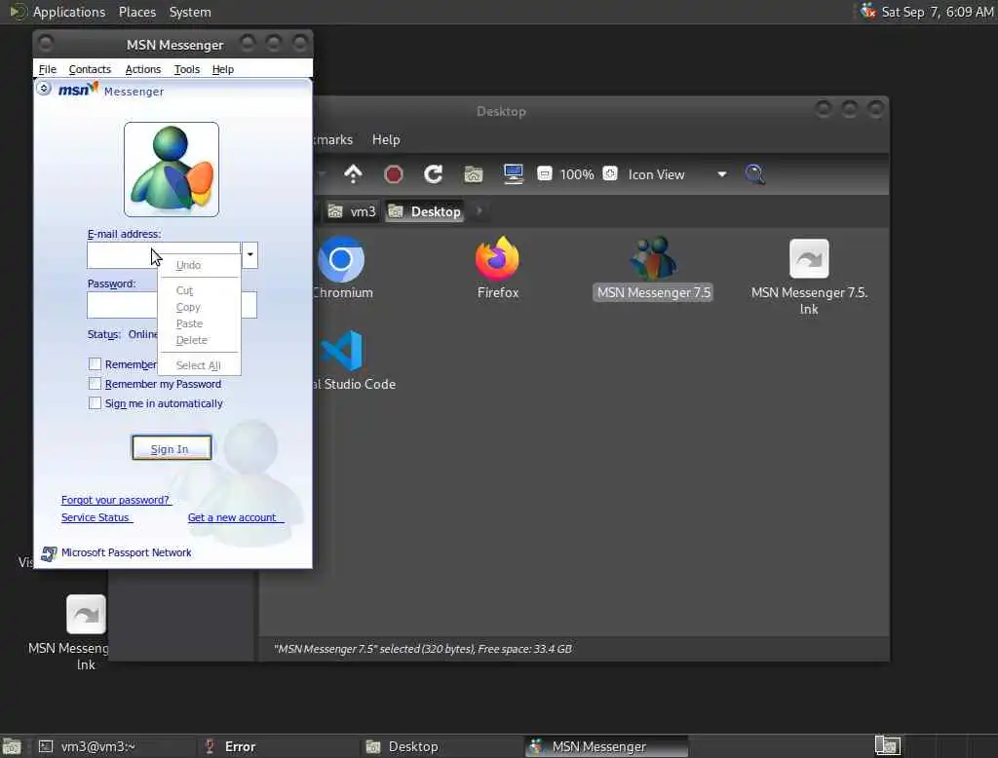Choose Paste from the context menu
The height and width of the screenshot is (758, 998).
pyautogui.click(x=199, y=323)
